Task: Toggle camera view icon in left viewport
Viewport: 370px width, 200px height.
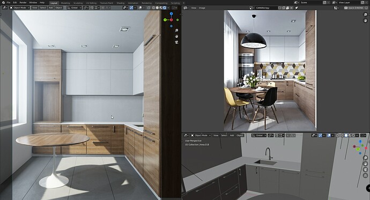Action: [x=176, y=42]
